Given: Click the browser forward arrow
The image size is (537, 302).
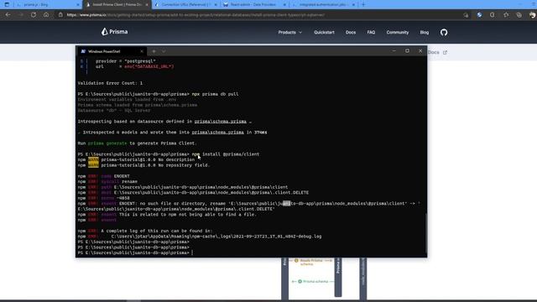Looking at the screenshot, I should 20,15.
